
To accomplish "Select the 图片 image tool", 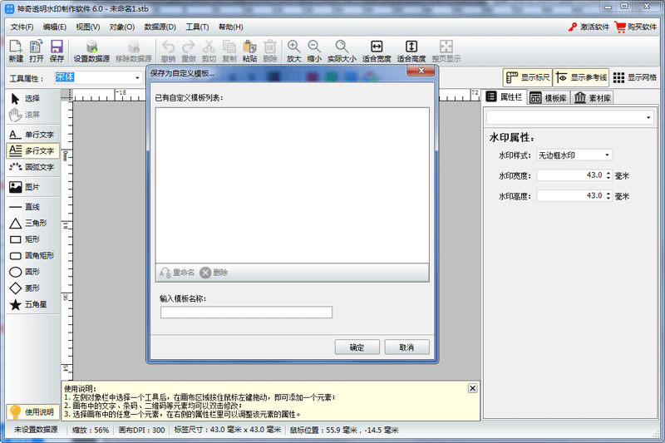I will point(32,187).
